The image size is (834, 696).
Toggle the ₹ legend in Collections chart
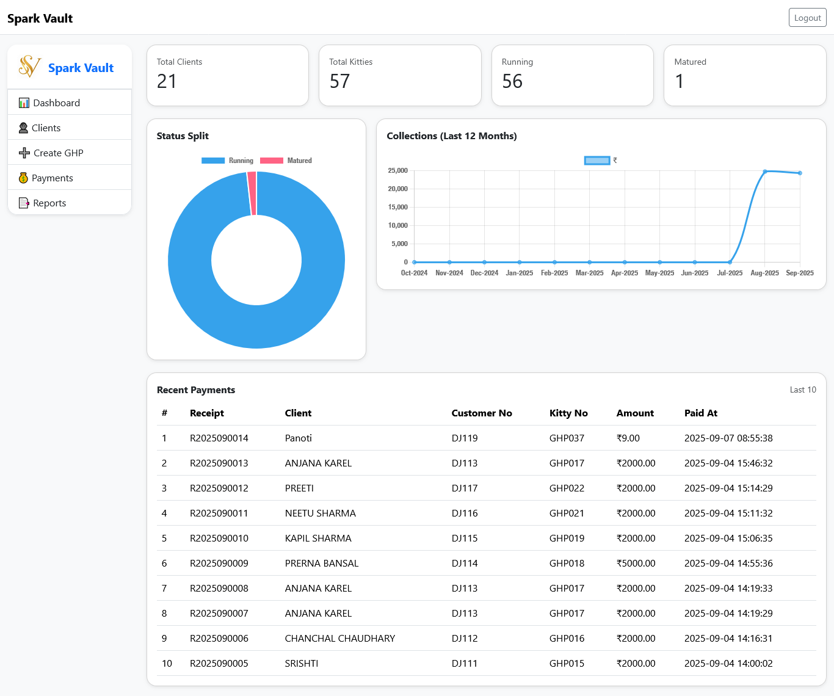[600, 161]
